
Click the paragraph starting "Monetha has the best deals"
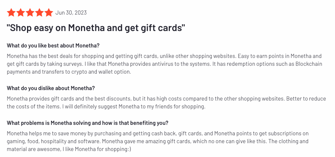tap(165, 64)
